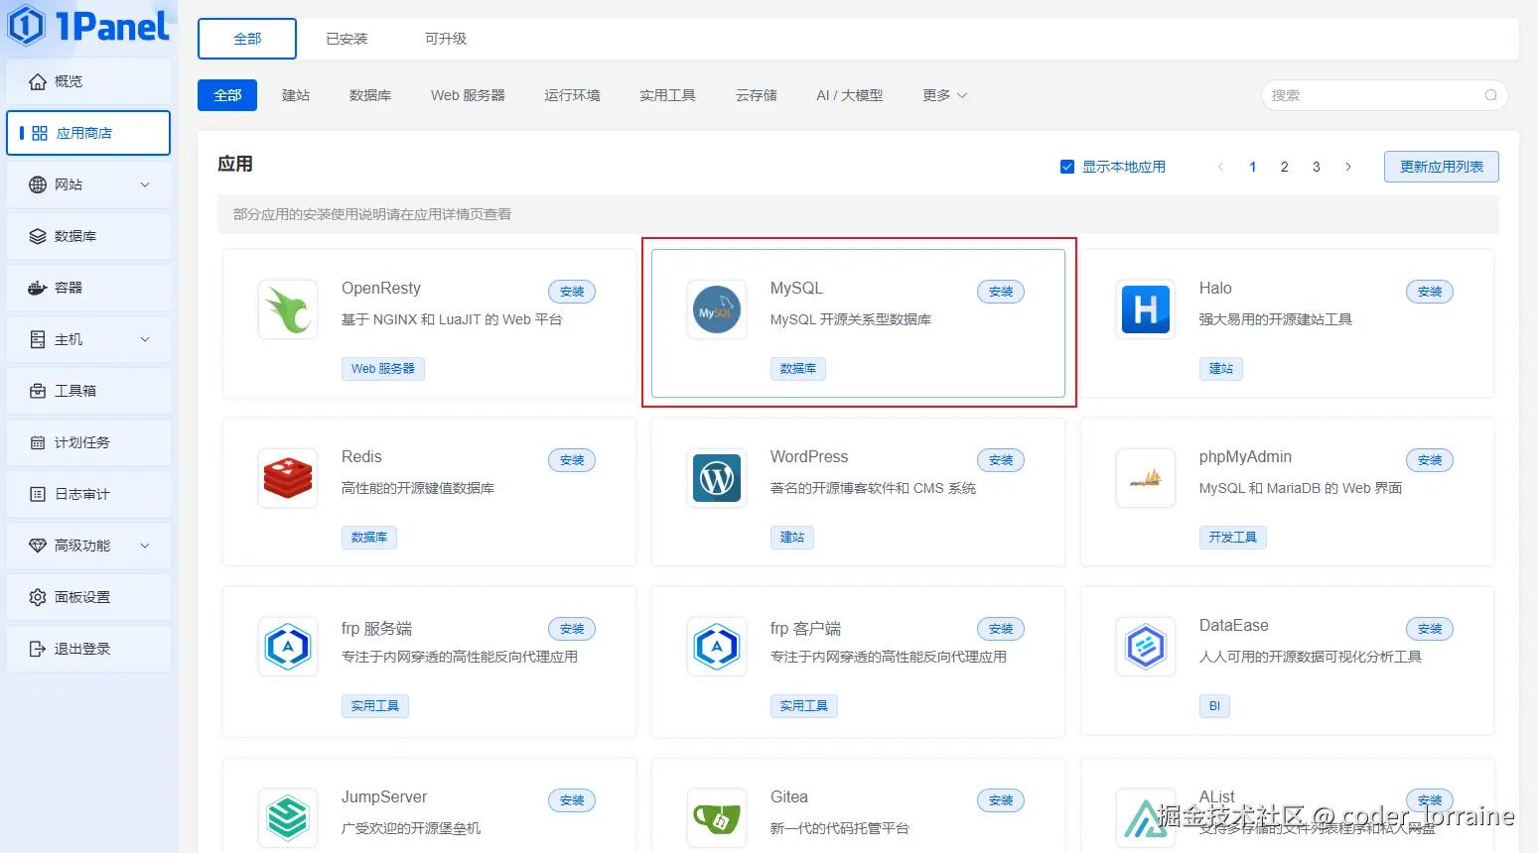Click the phpMyAdmin app logo
Image resolution: width=1538 pixels, height=853 pixels.
1146,478
